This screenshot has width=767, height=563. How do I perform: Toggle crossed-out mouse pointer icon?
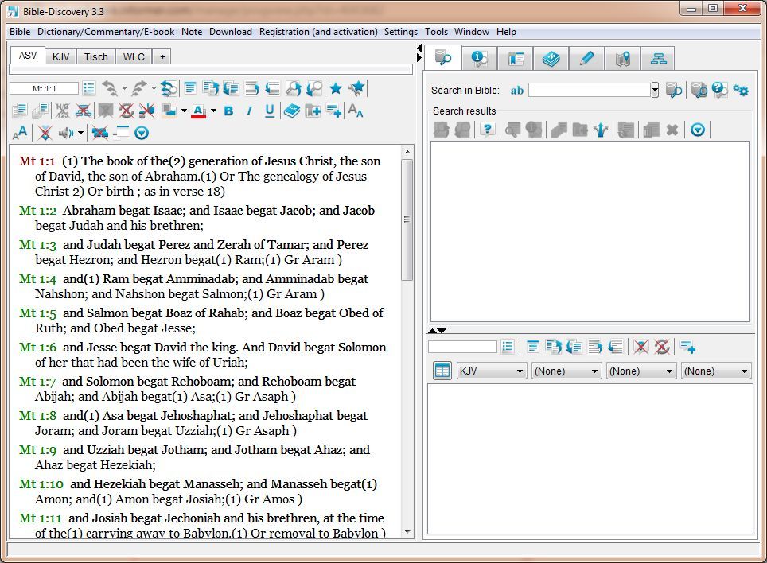[146, 111]
